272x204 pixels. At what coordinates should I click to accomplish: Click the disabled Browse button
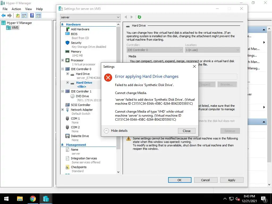point(227,84)
